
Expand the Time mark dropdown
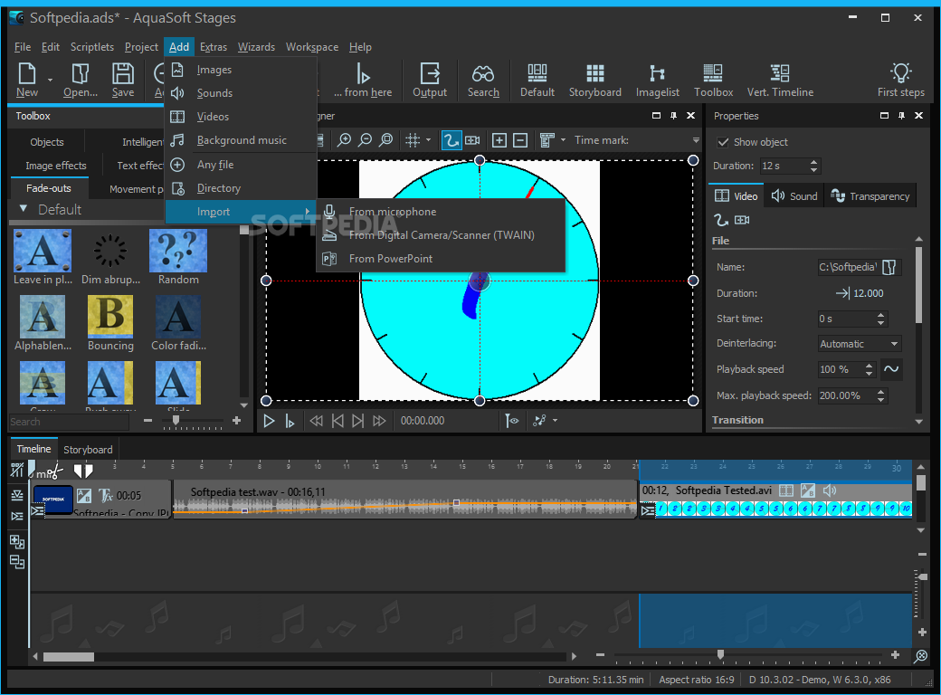pyautogui.click(x=696, y=140)
